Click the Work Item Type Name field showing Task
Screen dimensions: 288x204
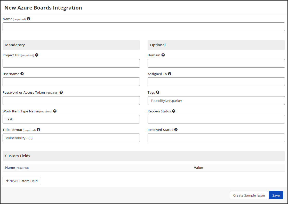click(x=71, y=119)
